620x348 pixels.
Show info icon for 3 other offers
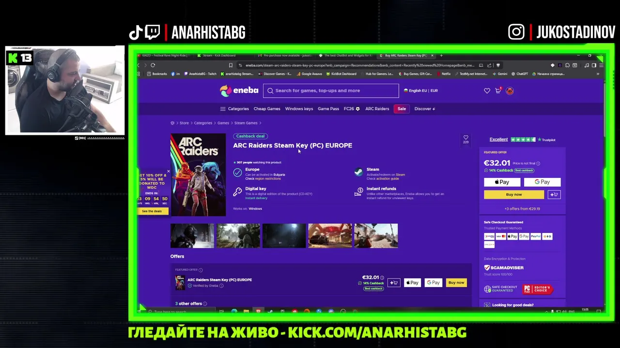(x=205, y=304)
